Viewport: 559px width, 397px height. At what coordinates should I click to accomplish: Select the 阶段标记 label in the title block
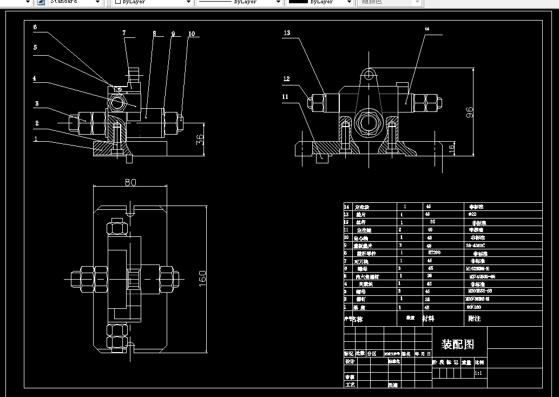tap(445, 362)
